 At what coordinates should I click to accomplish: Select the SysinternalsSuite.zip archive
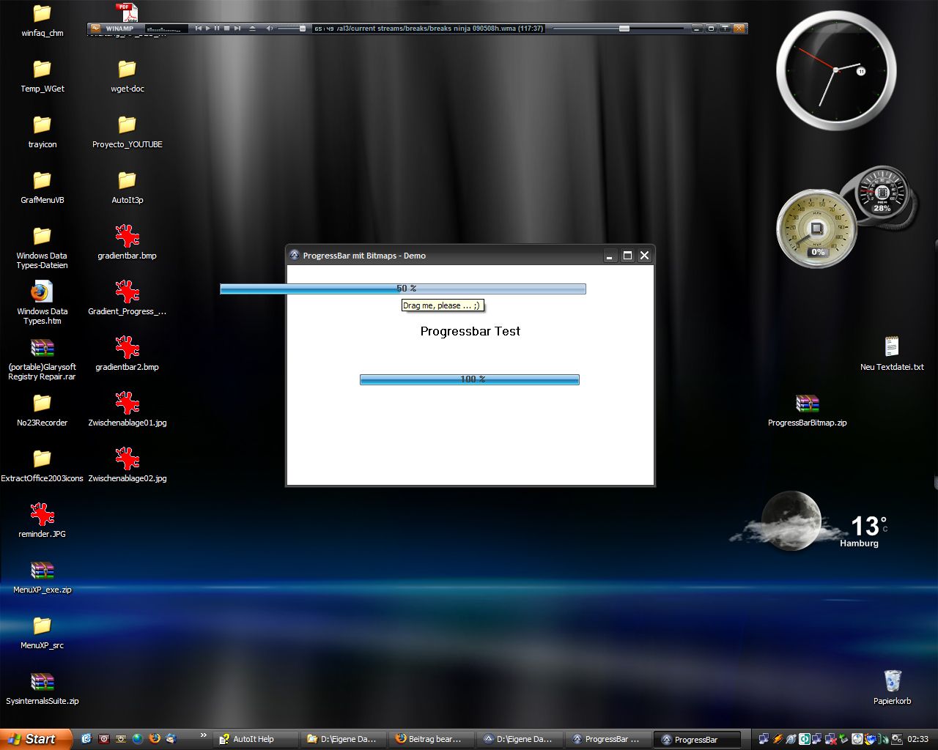[42, 683]
